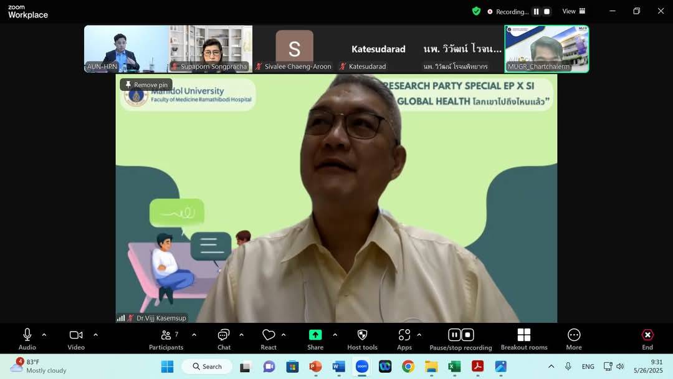The image size is (673, 379).
Task: Open Breakout rooms
Action: tap(523, 335)
